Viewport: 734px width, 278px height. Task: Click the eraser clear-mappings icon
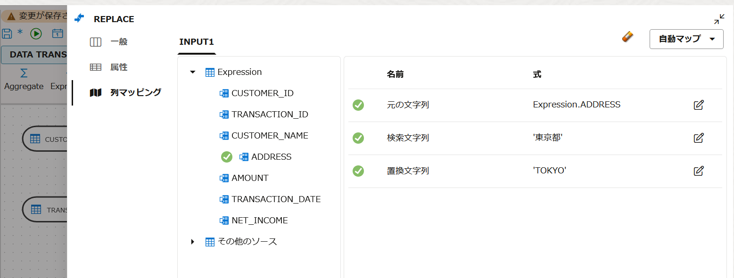point(627,37)
